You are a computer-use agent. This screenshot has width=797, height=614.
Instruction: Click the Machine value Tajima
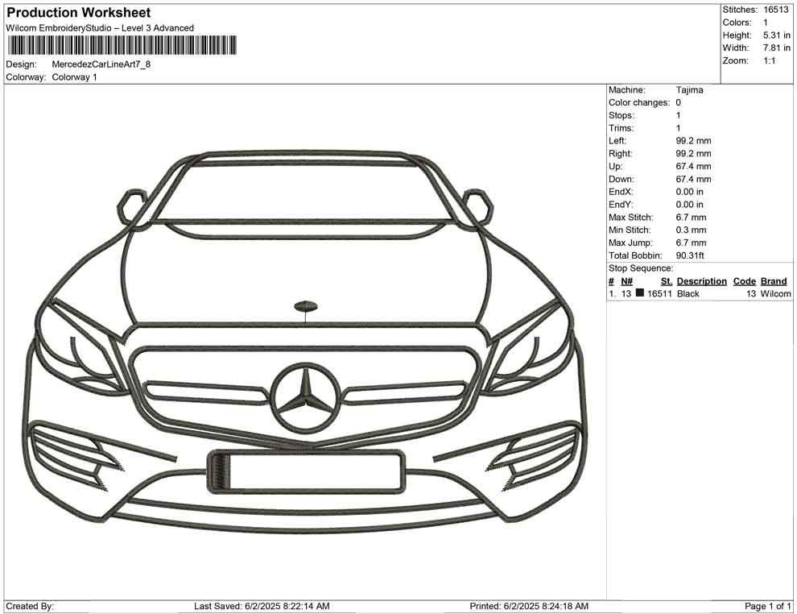coord(690,90)
